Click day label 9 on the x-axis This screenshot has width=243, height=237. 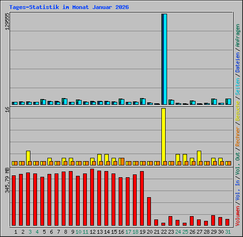73,232
